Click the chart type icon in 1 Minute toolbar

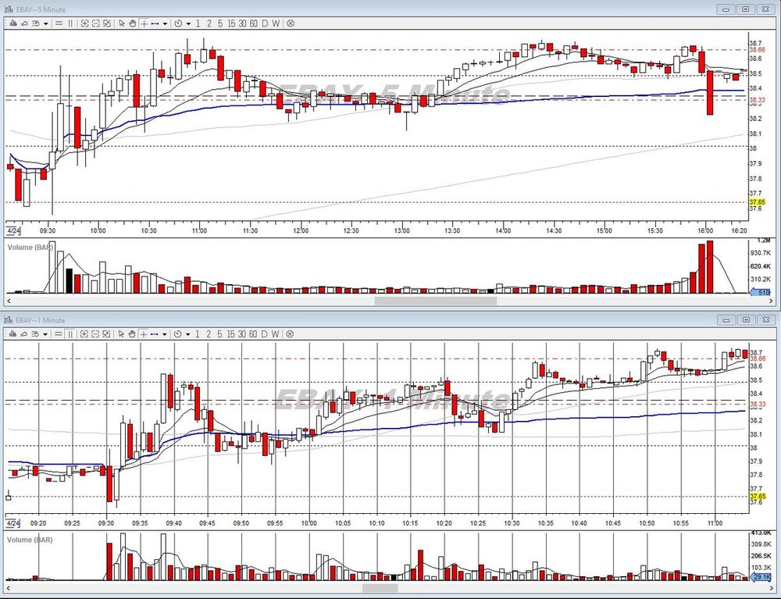pos(13,333)
